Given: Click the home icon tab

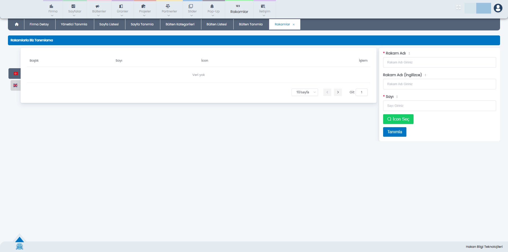Looking at the screenshot, I should (x=16, y=24).
